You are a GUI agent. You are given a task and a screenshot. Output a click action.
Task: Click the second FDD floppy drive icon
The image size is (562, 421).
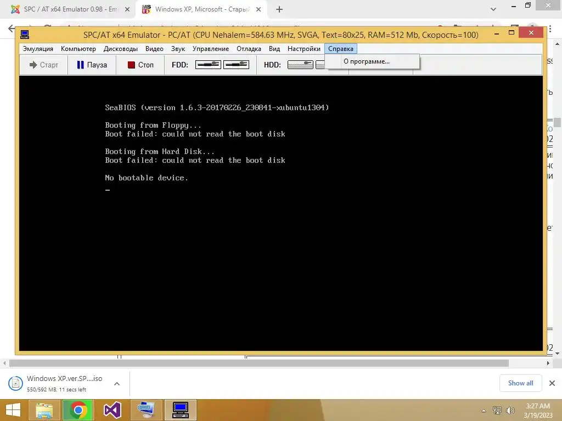pyautogui.click(x=236, y=65)
